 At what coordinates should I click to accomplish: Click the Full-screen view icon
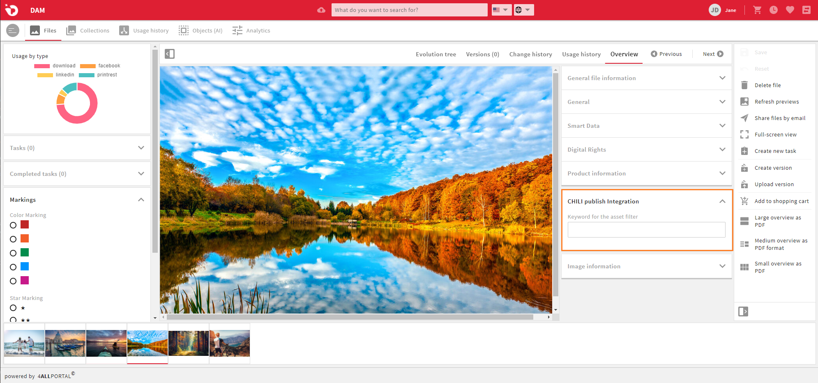(x=744, y=134)
